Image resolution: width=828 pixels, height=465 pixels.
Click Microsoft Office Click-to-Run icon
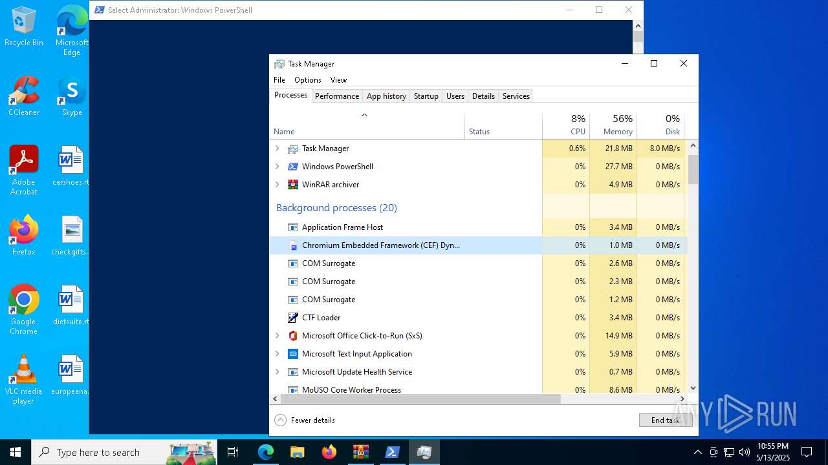(x=293, y=336)
